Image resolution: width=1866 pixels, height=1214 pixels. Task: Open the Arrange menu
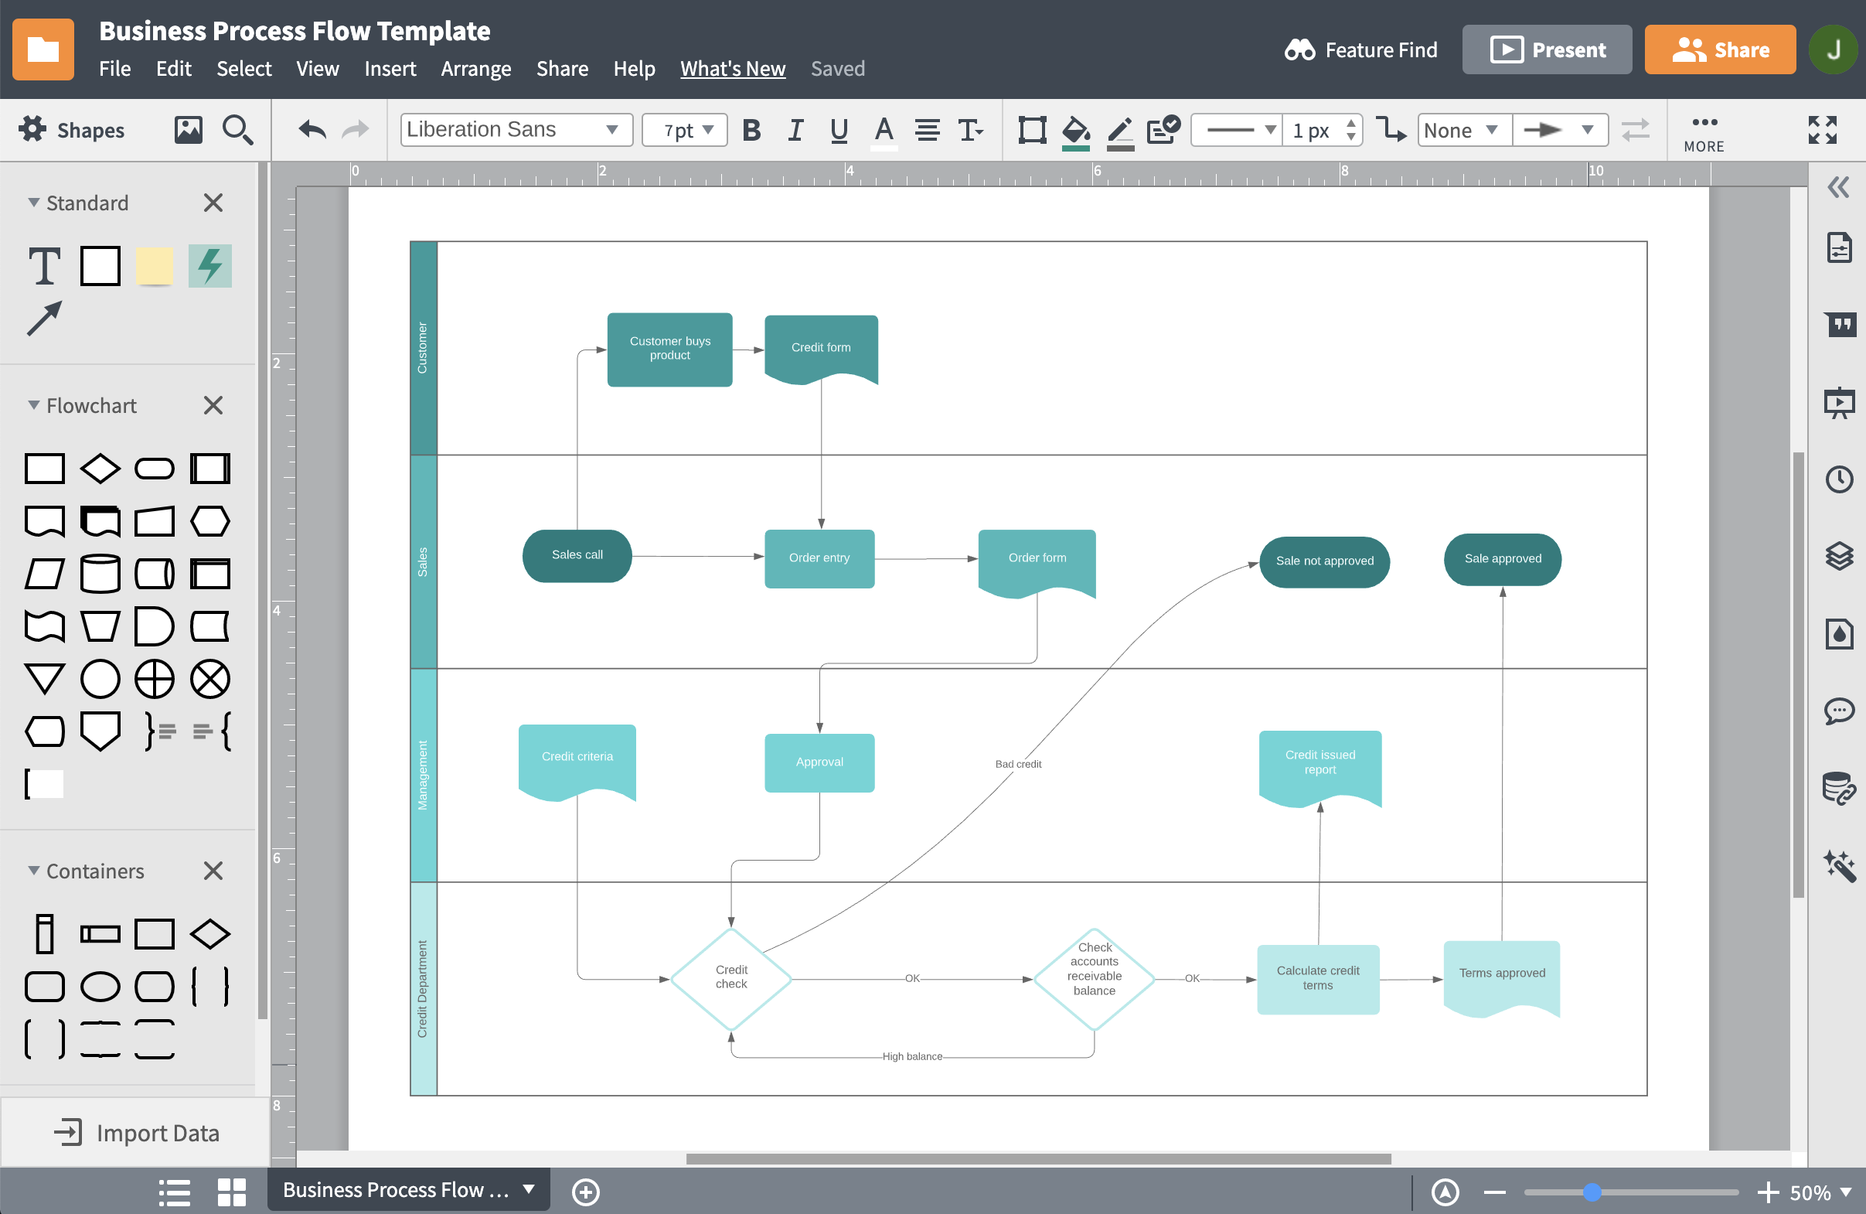coord(475,69)
